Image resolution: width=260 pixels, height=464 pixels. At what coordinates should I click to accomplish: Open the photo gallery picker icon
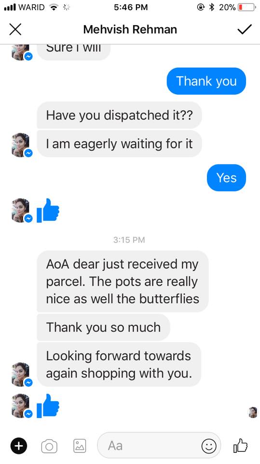coord(80,446)
